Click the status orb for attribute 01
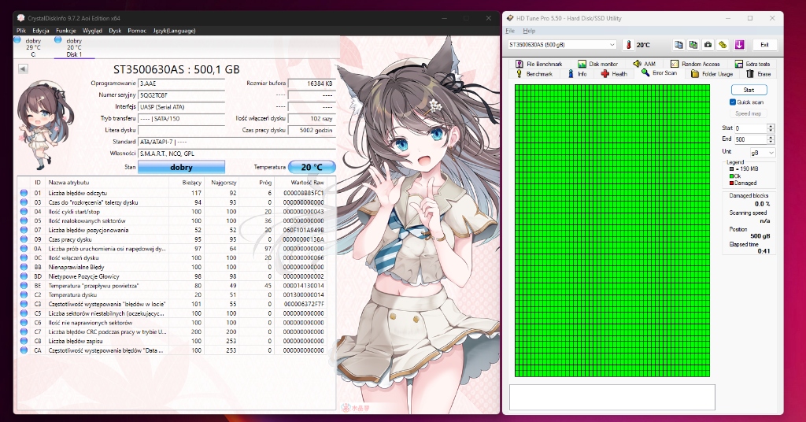The width and height of the screenshot is (806, 422). click(24, 193)
